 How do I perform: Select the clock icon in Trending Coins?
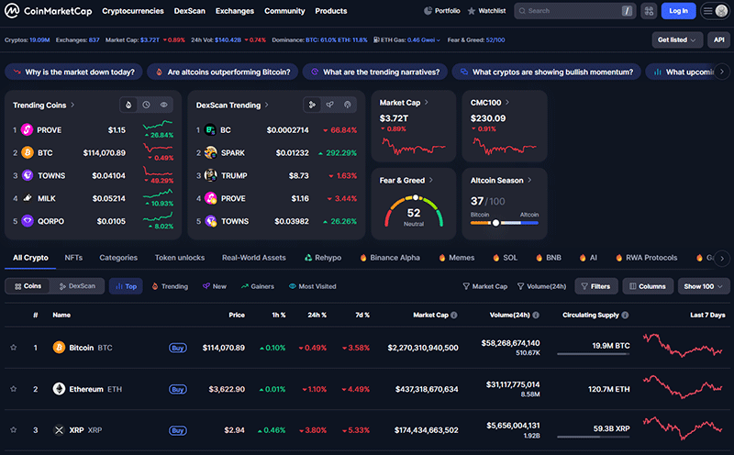[x=146, y=105]
